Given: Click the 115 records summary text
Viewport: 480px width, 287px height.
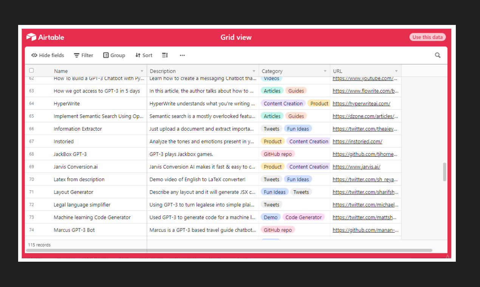Looking at the screenshot, I should tap(39, 245).
